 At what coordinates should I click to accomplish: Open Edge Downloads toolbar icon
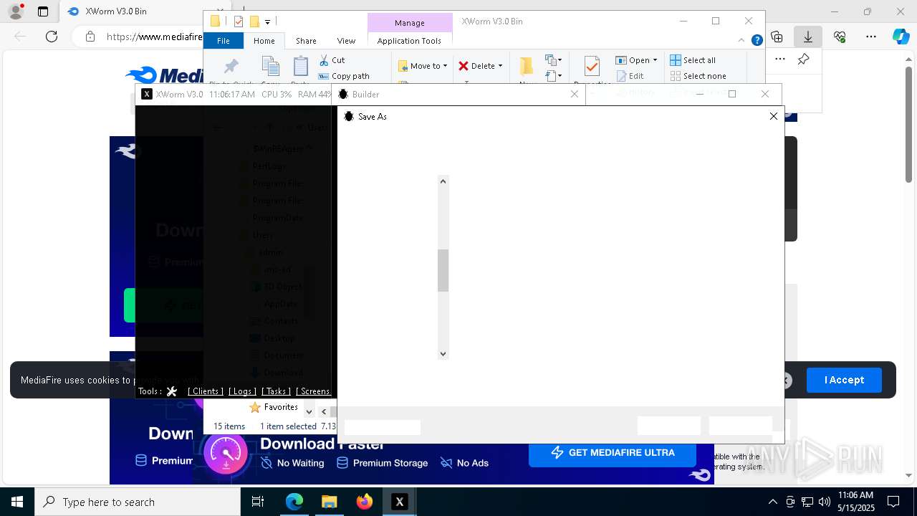point(808,37)
